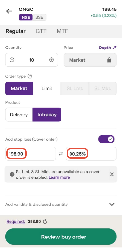Click the info icon in the banner

12,174
